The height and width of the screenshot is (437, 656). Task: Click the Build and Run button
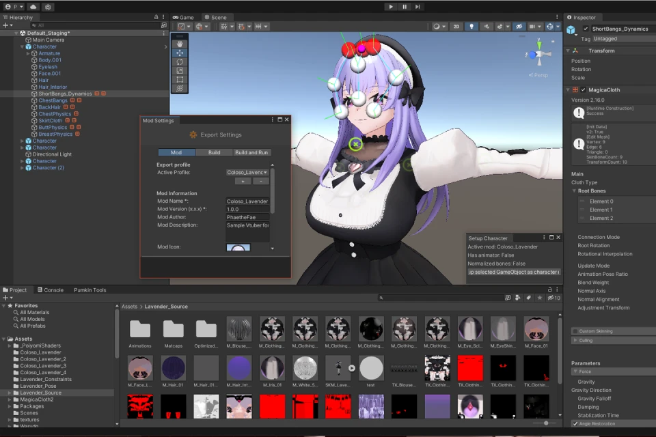[251, 153]
